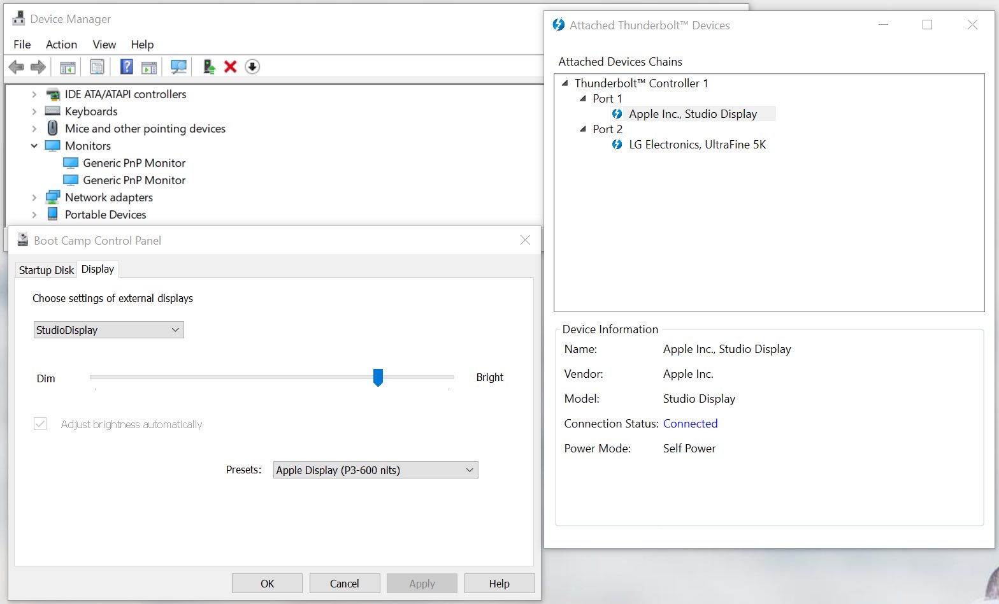Viewport: 999px width, 604px height.
Task: Expand Mice and other pointing devices node
Action: (34, 129)
